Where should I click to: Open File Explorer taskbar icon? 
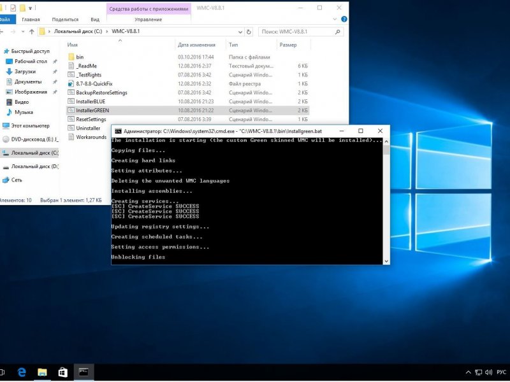(x=42, y=372)
